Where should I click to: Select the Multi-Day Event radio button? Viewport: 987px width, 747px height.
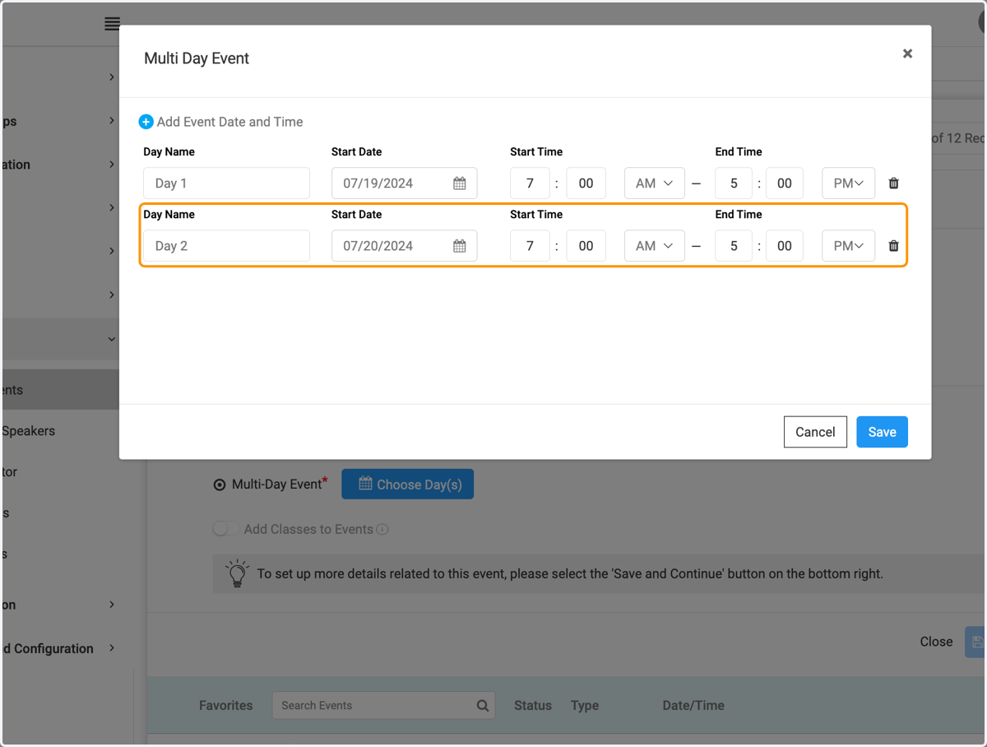pyautogui.click(x=220, y=485)
